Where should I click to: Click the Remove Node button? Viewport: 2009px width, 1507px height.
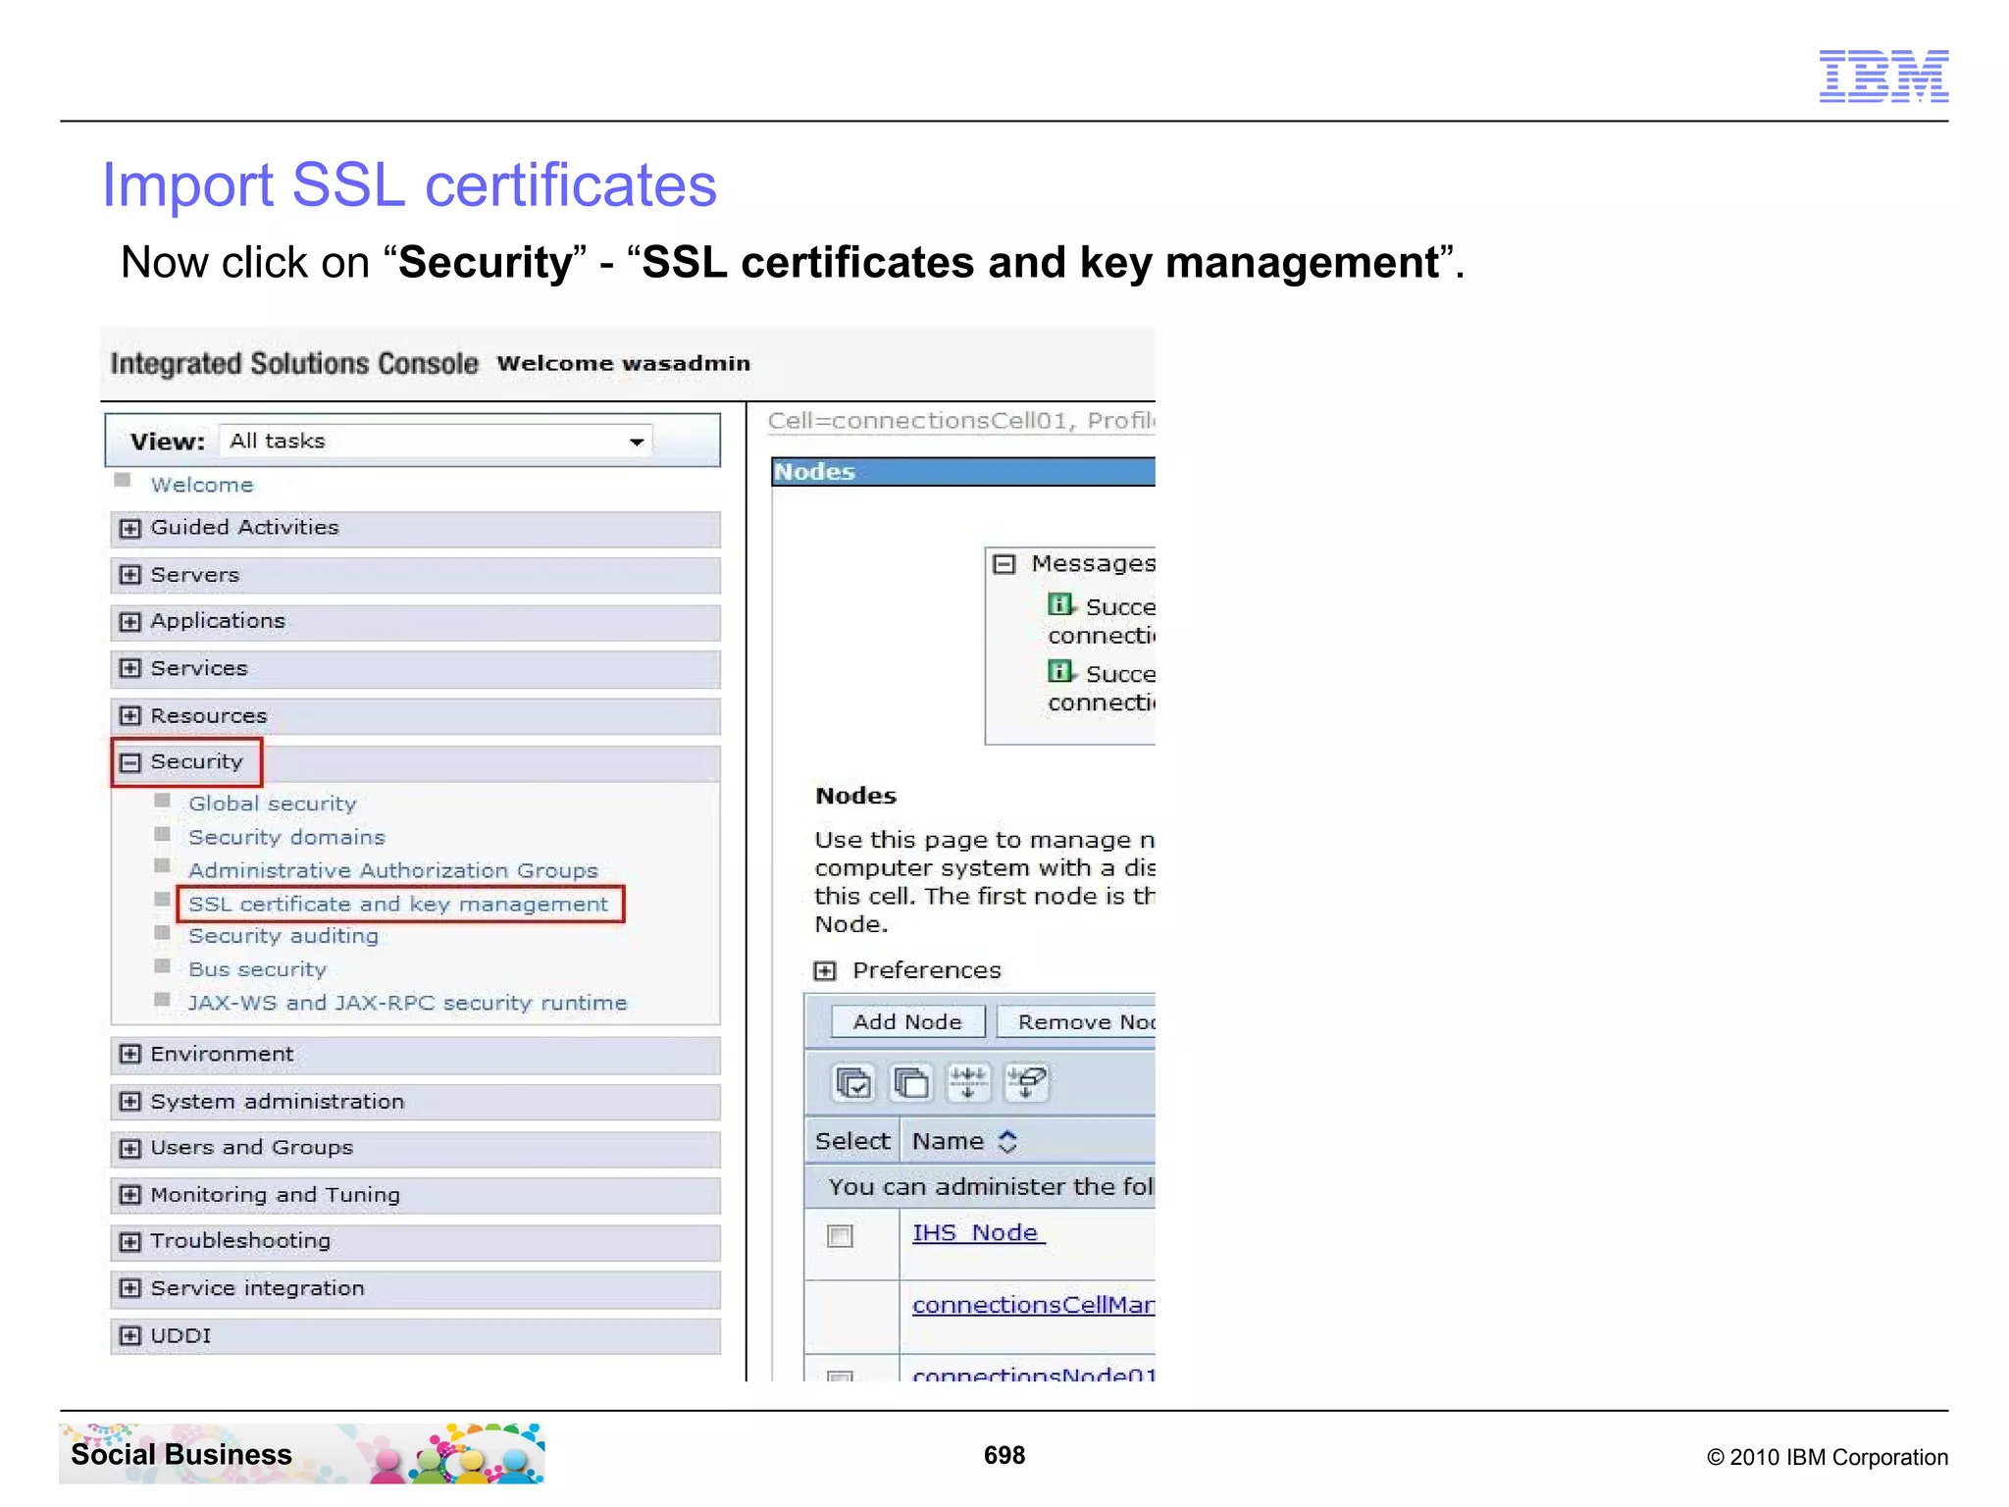[1077, 1021]
